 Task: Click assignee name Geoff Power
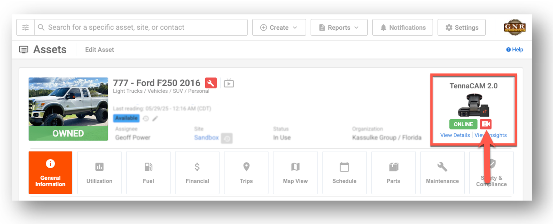pyautogui.click(x=133, y=137)
